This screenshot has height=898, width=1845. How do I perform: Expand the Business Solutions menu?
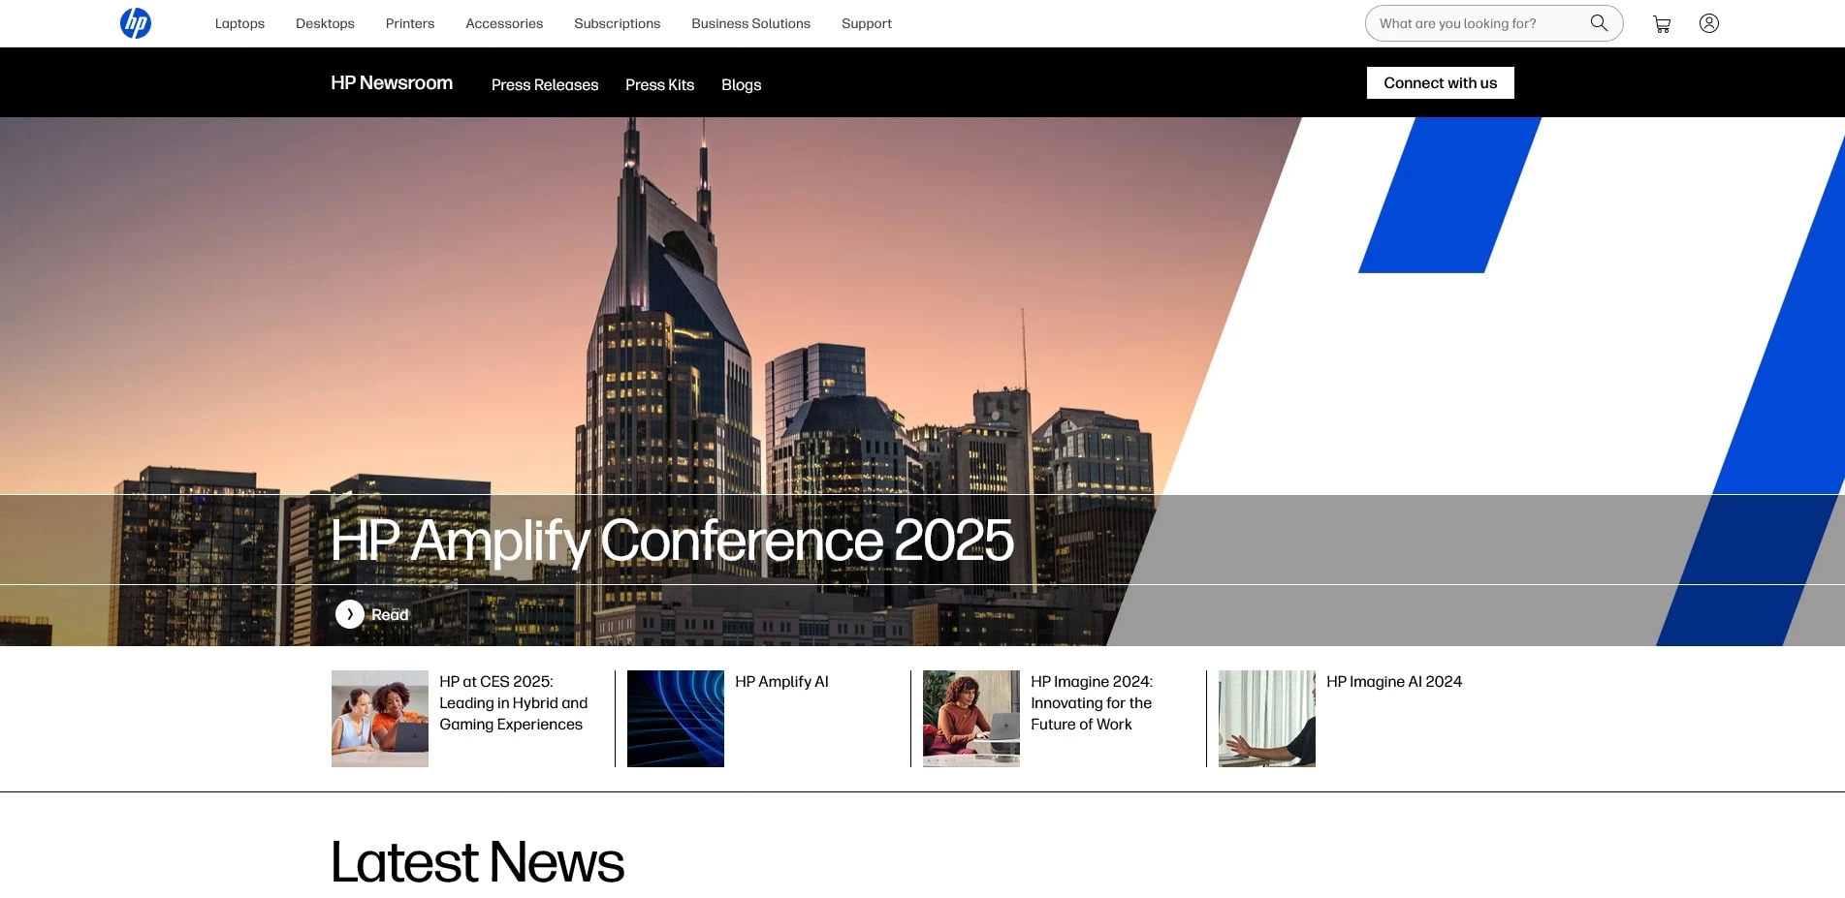(750, 23)
